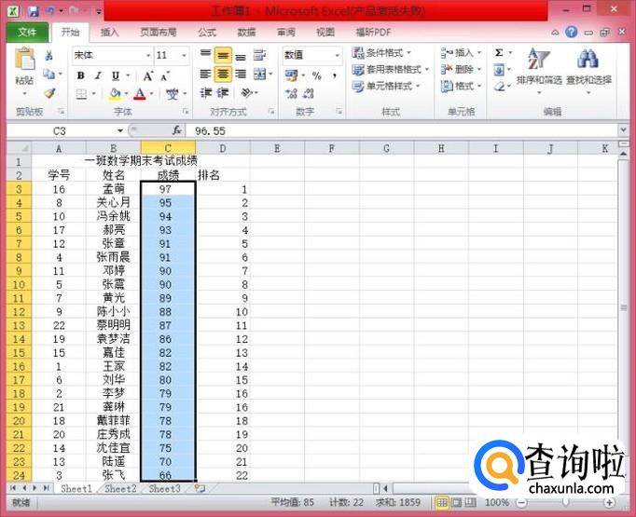Click the Increase Decimal icon
The width and height of the screenshot is (636, 517).
pyautogui.click(x=291, y=94)
